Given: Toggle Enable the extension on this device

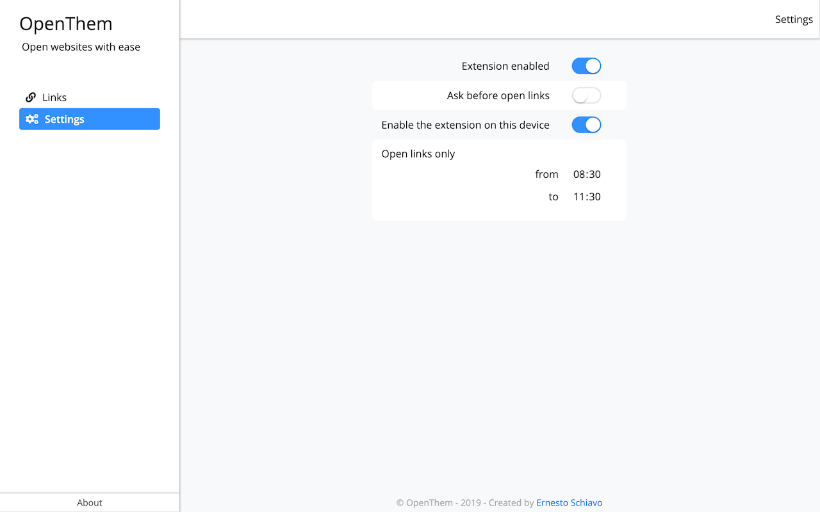Looking at the screenshot, I should [586, 125].
